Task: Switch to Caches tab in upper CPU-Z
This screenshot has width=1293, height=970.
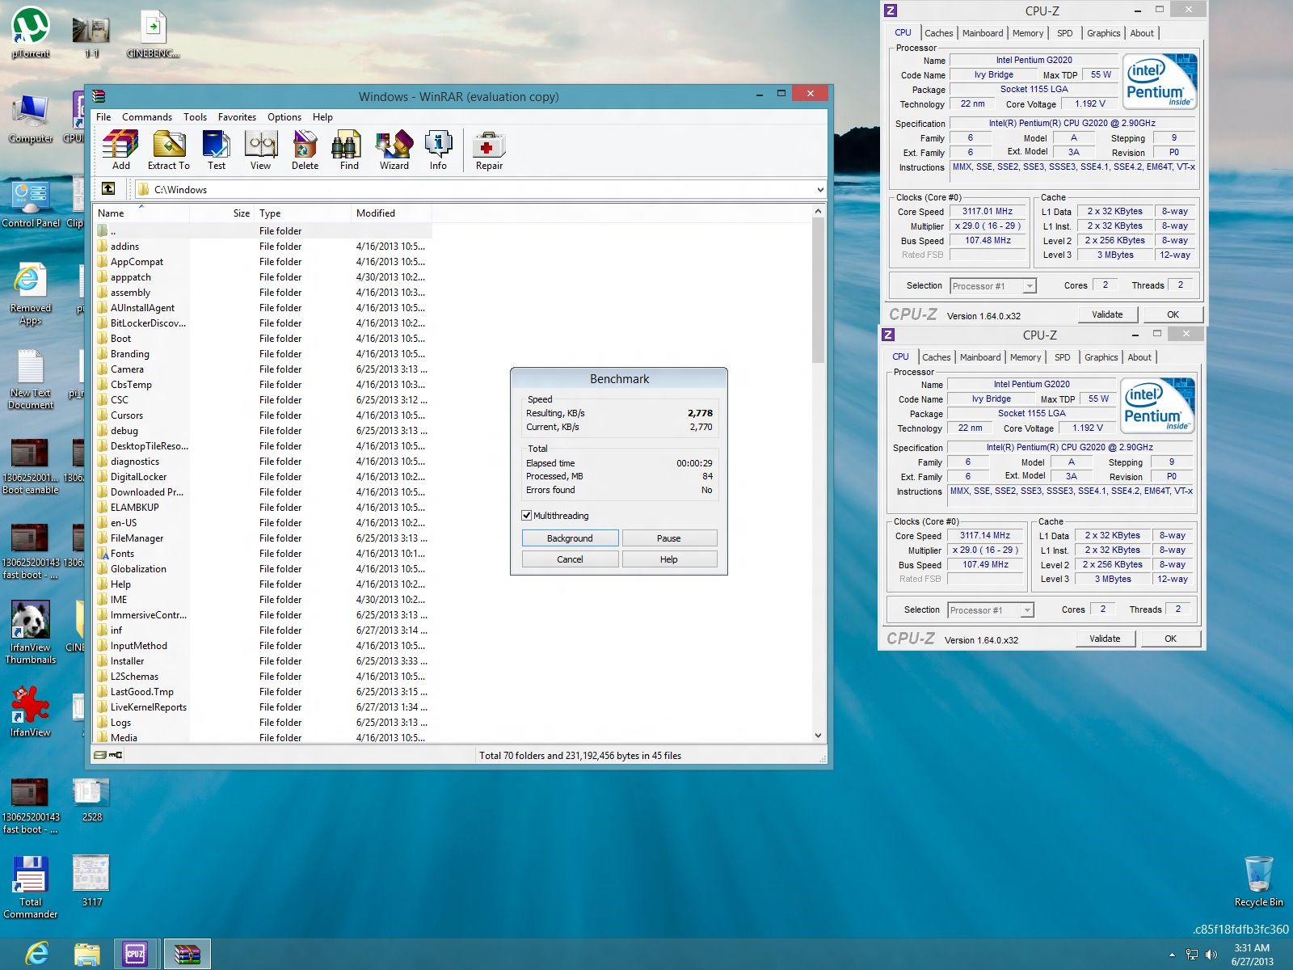Action: pos(938,33)
